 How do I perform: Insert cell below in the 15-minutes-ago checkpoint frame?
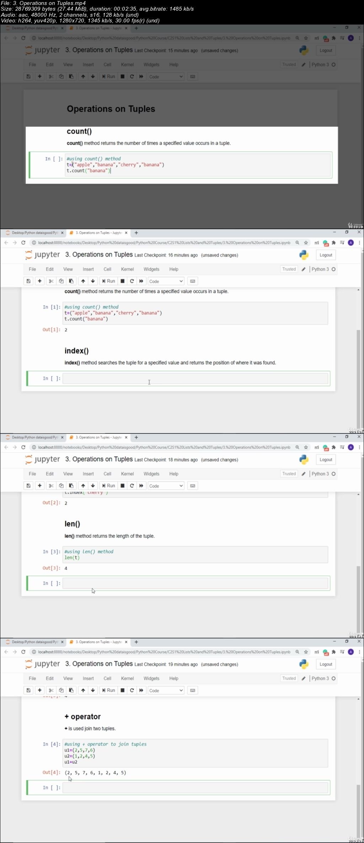(x=39, y=77)
